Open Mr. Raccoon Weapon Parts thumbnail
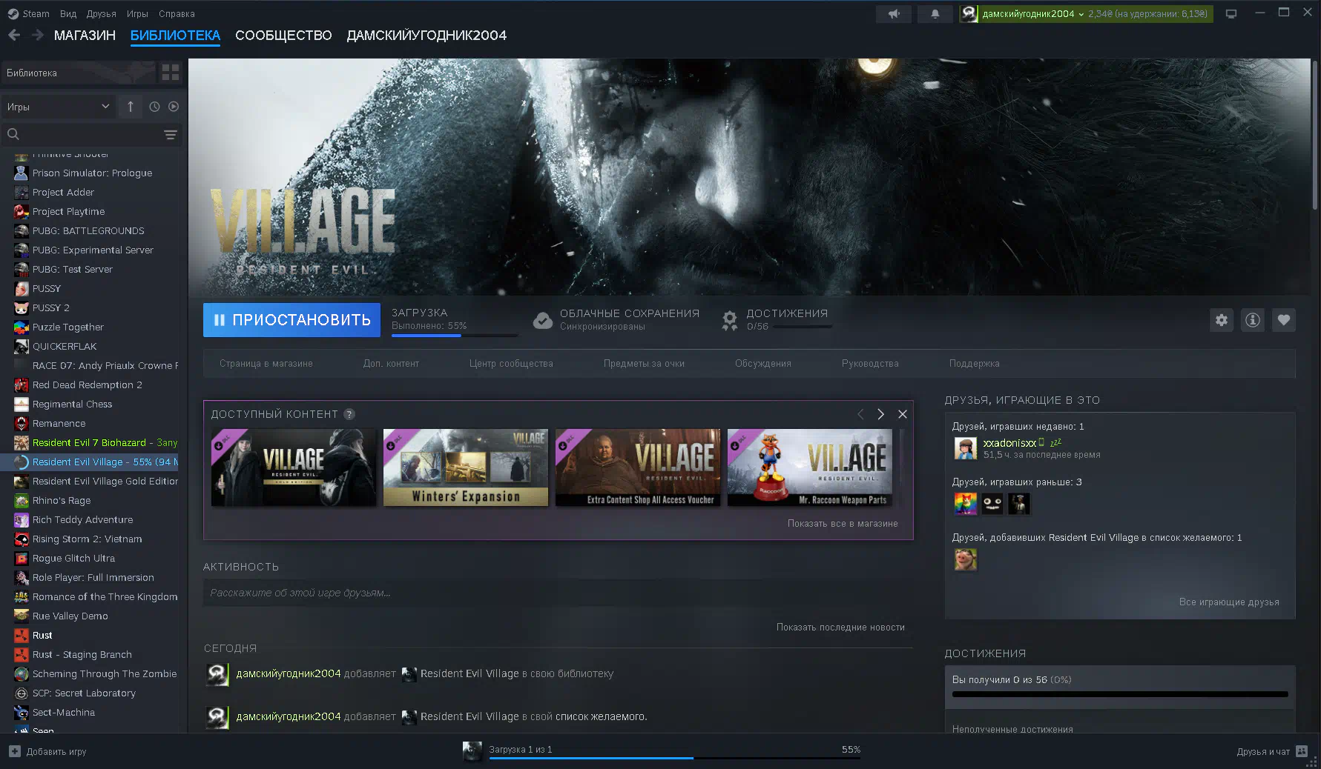Image resolution: width=1321 pixels, height=769 pixels. click(810, 467)
